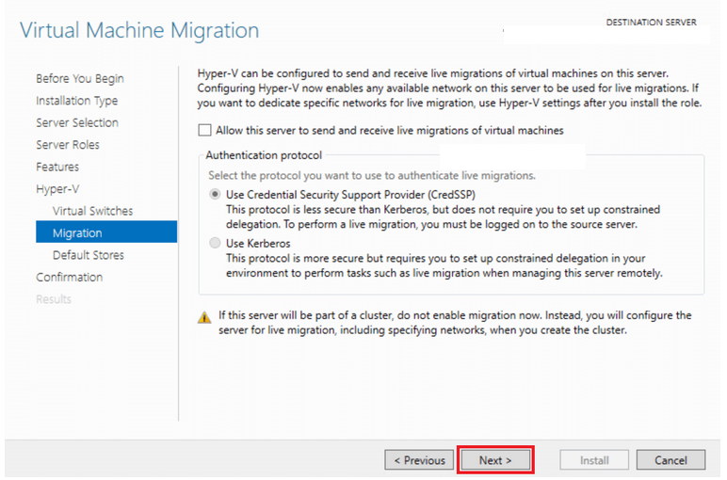Click the yellow warning triangle icon
Screen dimensions: 727x480
[x=204, y=318]
